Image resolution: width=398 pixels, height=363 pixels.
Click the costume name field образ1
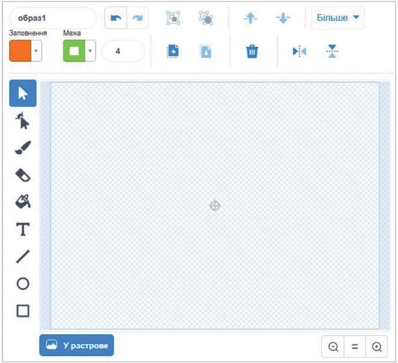pos(53,18)
